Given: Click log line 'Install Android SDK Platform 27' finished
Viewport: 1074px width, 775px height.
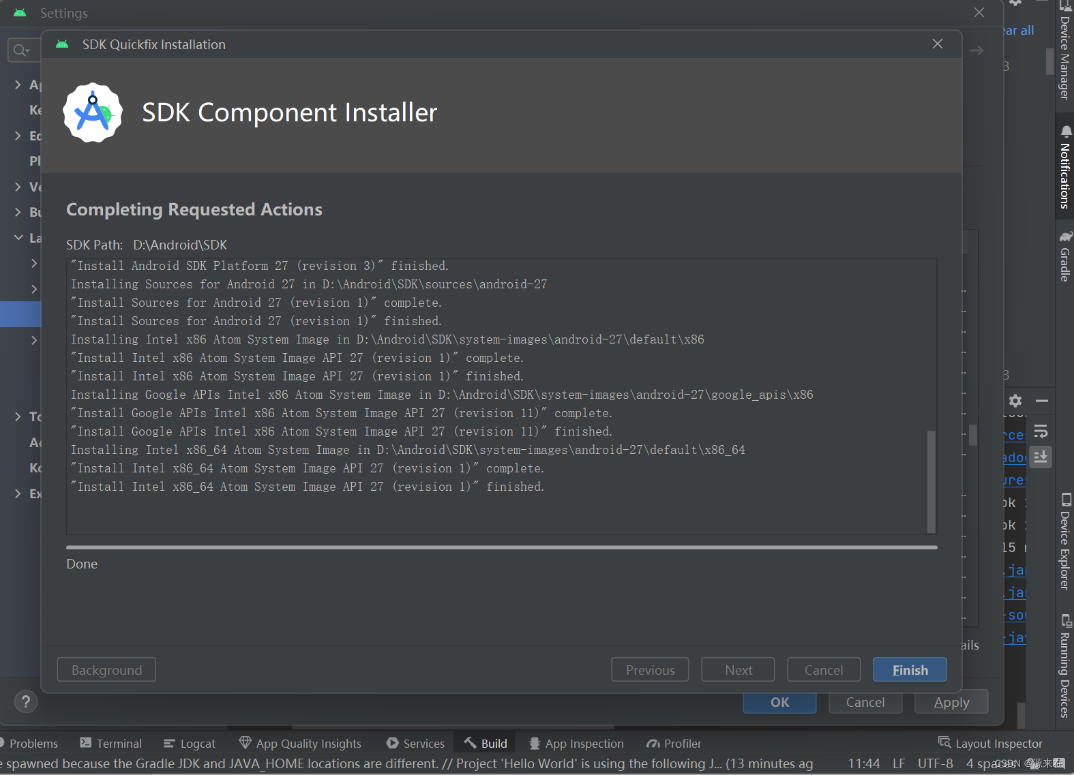Looking at the screenshot, I should click(260, 266).
